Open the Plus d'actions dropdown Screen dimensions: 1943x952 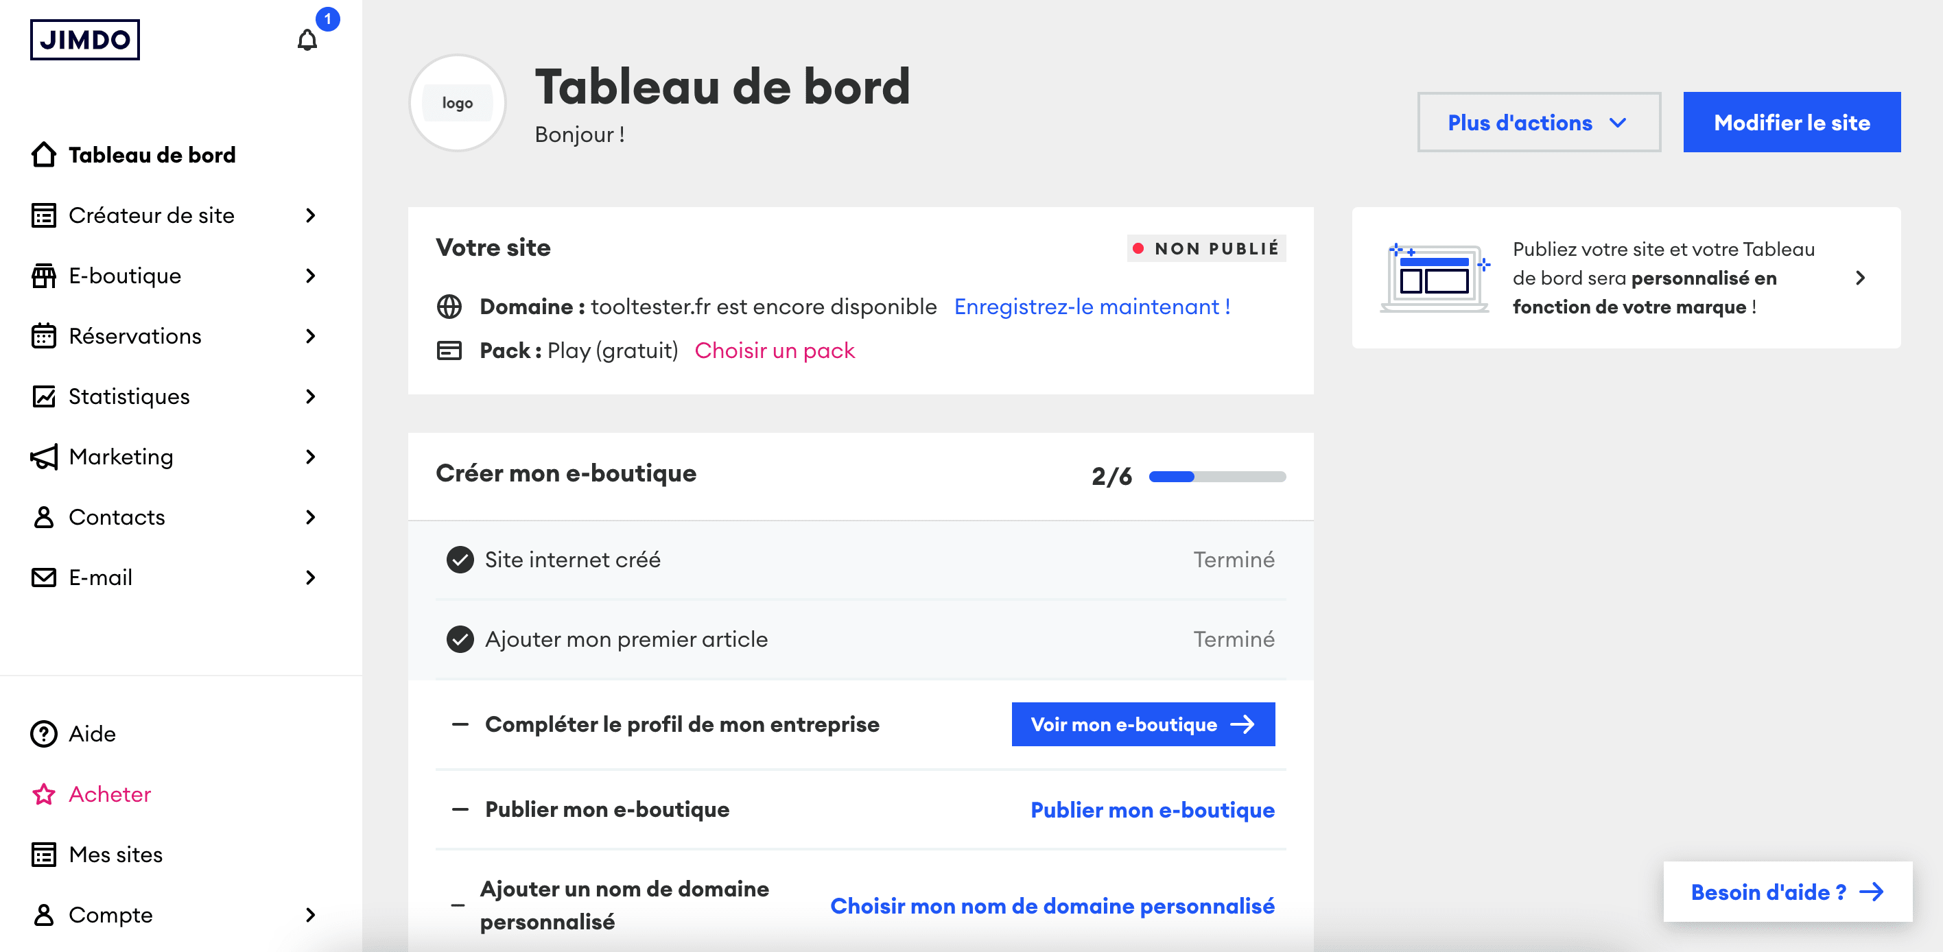[x=1539, y=122]
